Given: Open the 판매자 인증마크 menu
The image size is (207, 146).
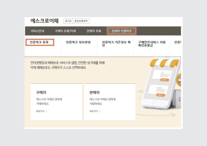Looking at the screenshot, I should click(122, 31).
